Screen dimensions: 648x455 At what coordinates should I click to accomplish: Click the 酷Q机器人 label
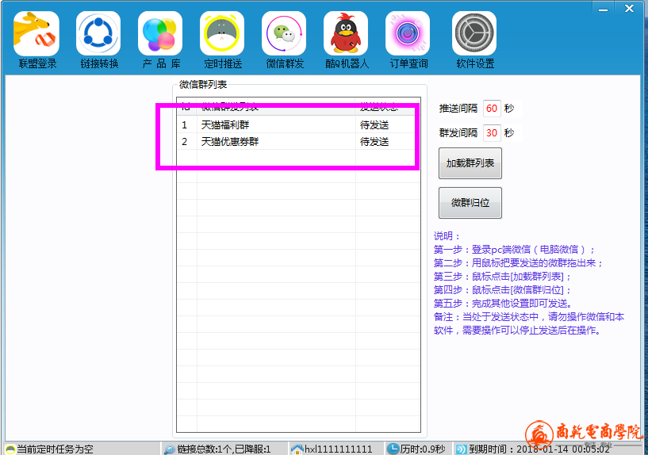pos(347,63)
